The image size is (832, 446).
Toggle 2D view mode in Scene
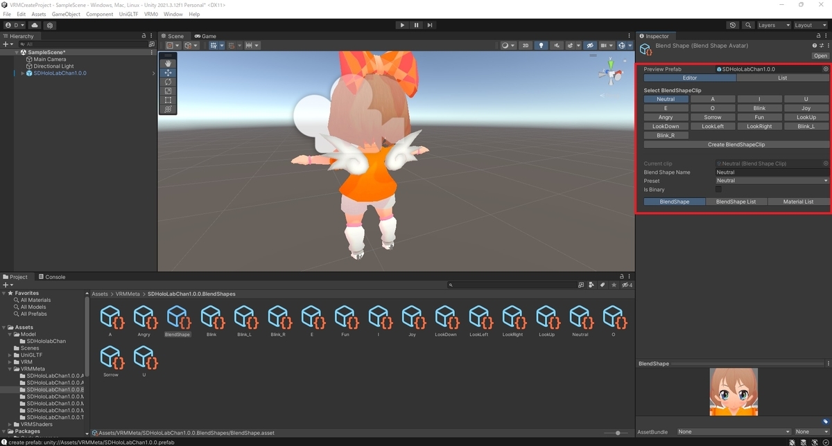pos(526,46)
